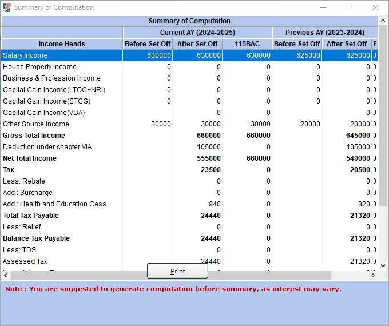389x326 pixels.
Task: Click the red computation note text
Action: (x=173, y=289)
